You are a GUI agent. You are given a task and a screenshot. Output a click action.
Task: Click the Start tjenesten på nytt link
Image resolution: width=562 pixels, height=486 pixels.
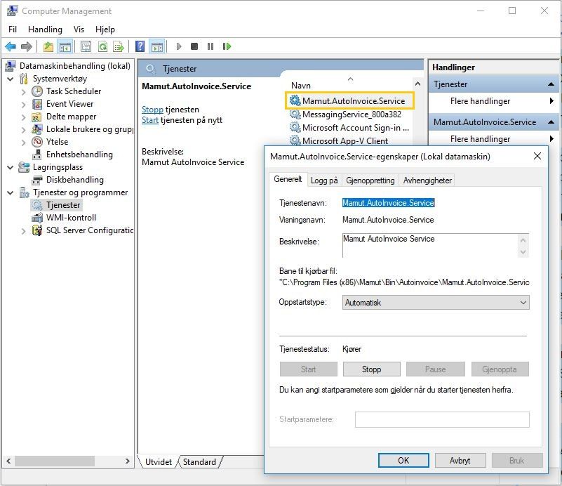tap(150, 120)
